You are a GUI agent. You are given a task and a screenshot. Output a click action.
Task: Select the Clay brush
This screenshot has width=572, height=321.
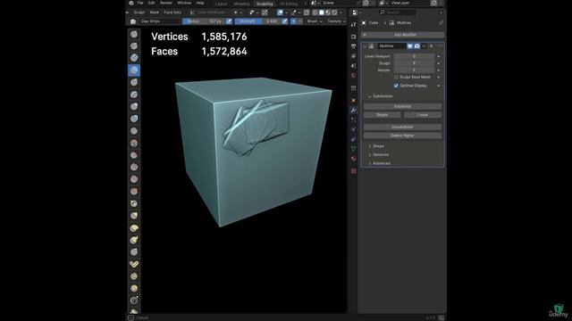tap(134, 58)
